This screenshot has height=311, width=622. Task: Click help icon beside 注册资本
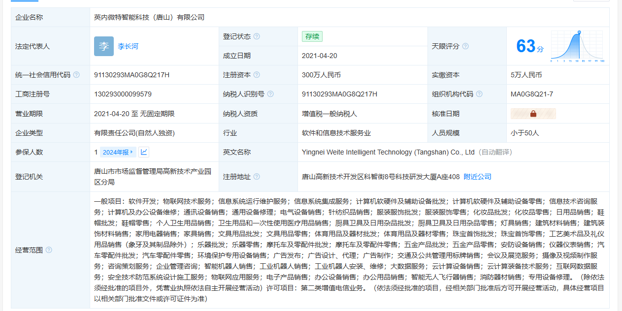point(257,75)
